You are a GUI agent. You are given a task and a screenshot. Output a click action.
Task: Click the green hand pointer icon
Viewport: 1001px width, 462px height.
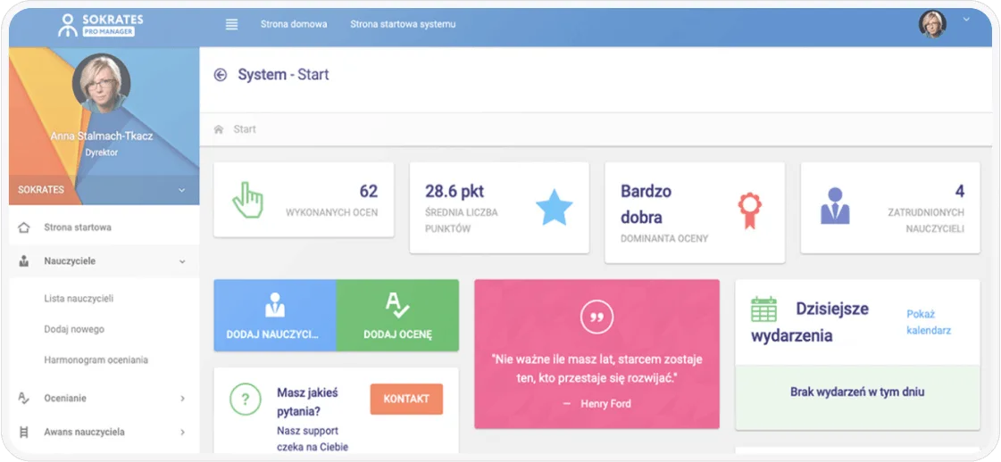(x=248, y=201)
